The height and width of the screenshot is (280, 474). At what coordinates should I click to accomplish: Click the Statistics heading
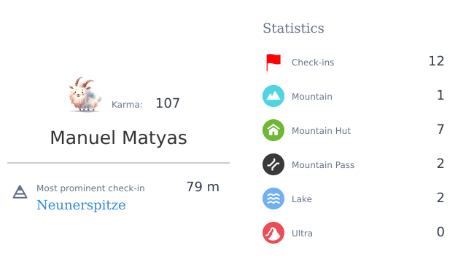point(293,28)
